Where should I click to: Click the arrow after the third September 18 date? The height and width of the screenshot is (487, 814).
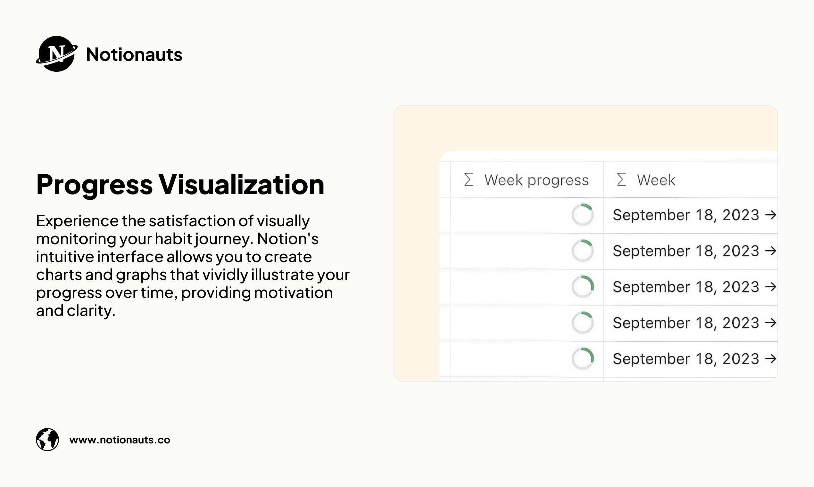770,287
